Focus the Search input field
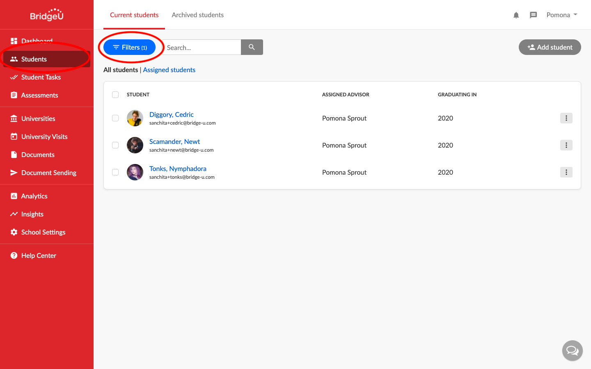 click(x=202, y=47)
